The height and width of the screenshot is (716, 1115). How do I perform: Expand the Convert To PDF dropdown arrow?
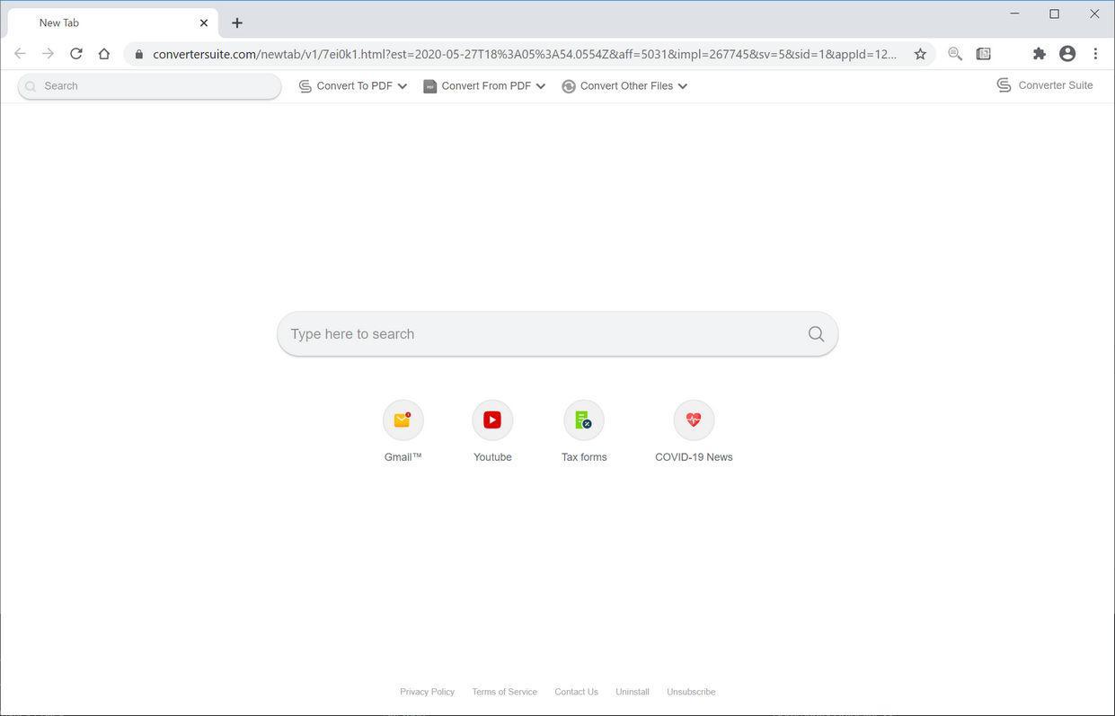(x=403, y=86)
